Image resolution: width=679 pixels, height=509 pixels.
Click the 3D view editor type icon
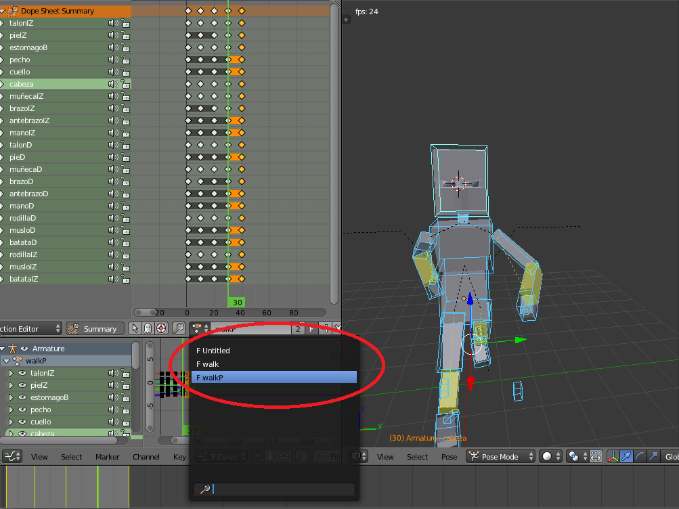pyautogui.click(x=359, y=457)
